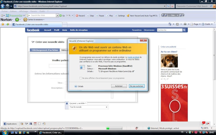The image size is (216, 135).
Task: Click the Print icon
Action: point(185,24)
